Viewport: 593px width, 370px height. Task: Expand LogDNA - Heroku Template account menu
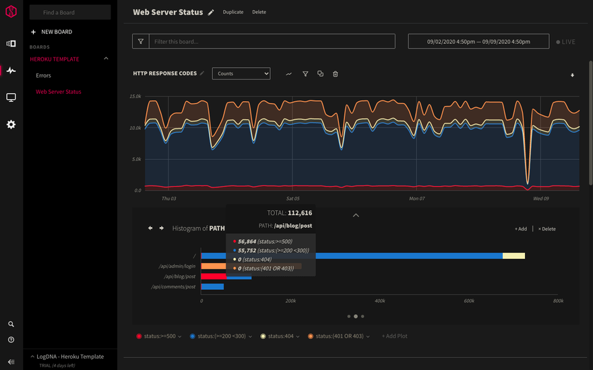click(x=67, y=357)
